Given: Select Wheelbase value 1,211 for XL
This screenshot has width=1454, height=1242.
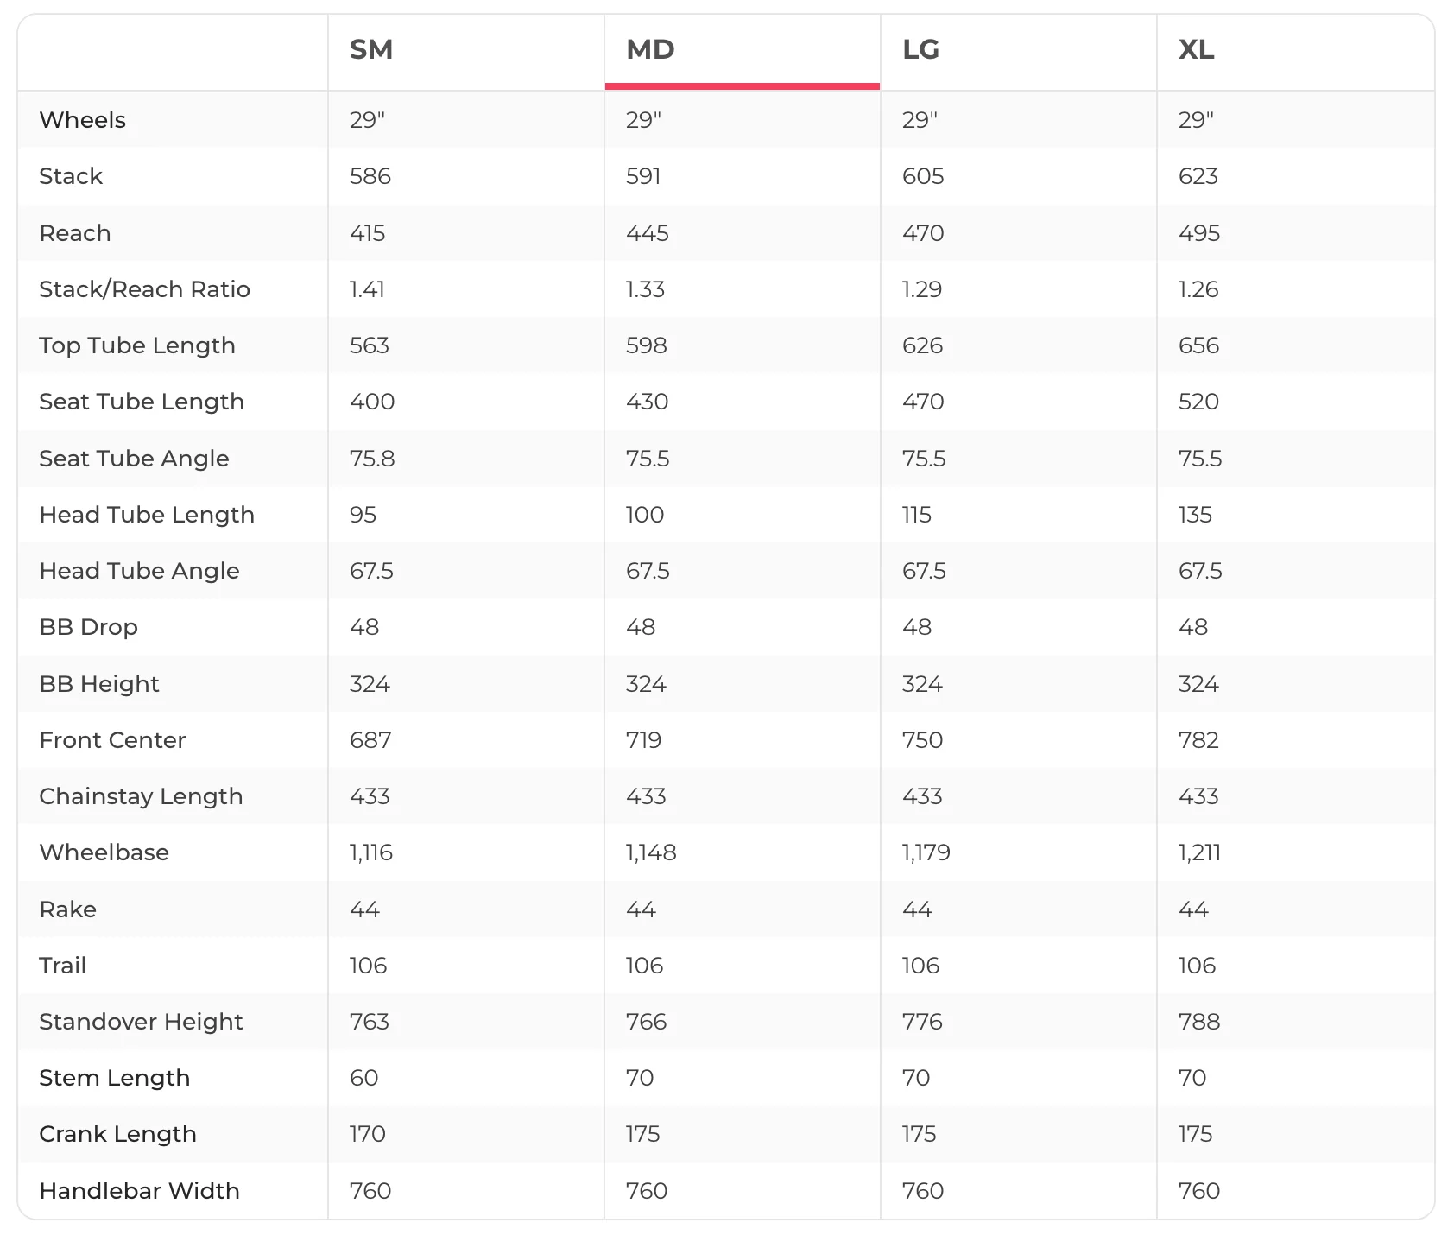Looking at the screenshot, I should pos(1199,852).
